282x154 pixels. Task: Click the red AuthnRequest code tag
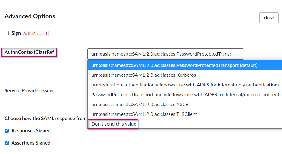pos(35,34)
